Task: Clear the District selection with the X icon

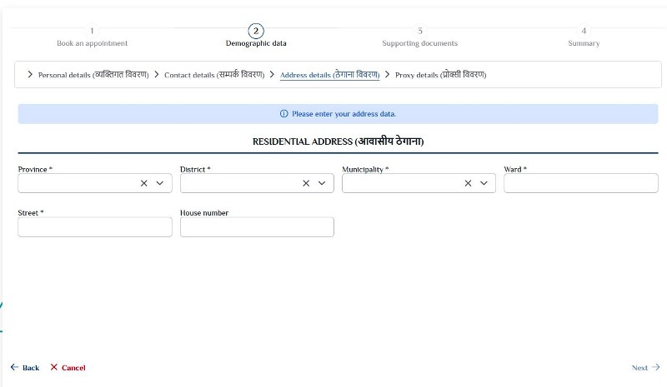Action: 306,183
